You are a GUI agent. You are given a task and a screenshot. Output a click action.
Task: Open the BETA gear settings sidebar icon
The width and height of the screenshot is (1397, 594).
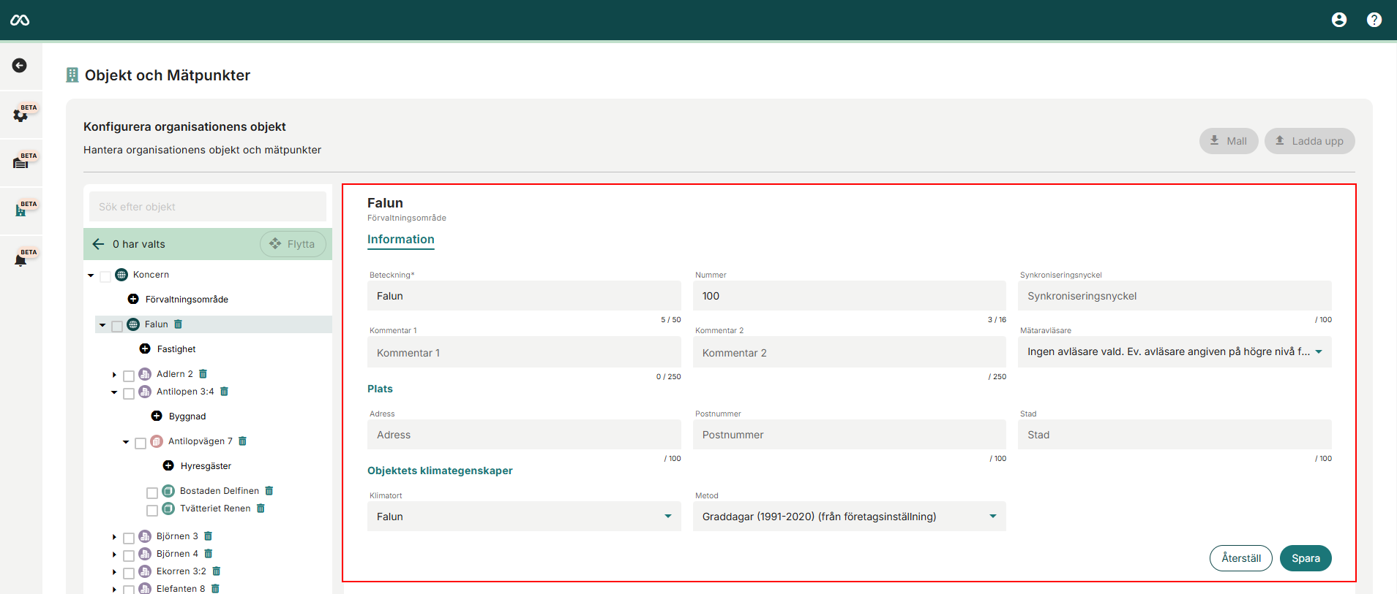pyautogui.click(x=21, y=115)
